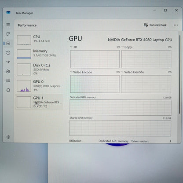Click the CPU thumbnail graph
183x183 pixels.
click(x=24, y=40)
